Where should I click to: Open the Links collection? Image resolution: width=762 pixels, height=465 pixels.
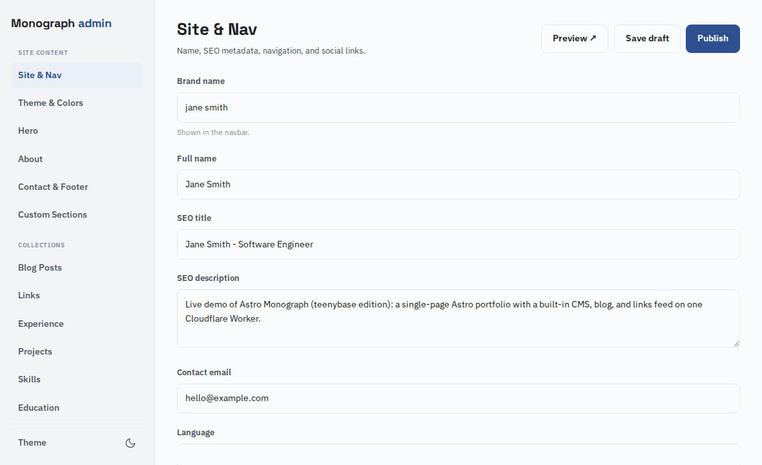tap(77, 295)
